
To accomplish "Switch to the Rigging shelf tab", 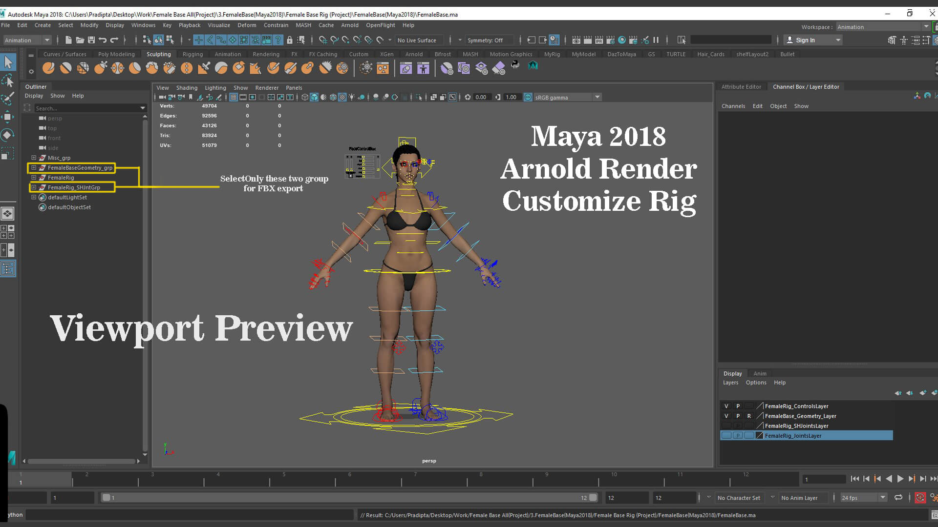I will (x=192, y=54).
